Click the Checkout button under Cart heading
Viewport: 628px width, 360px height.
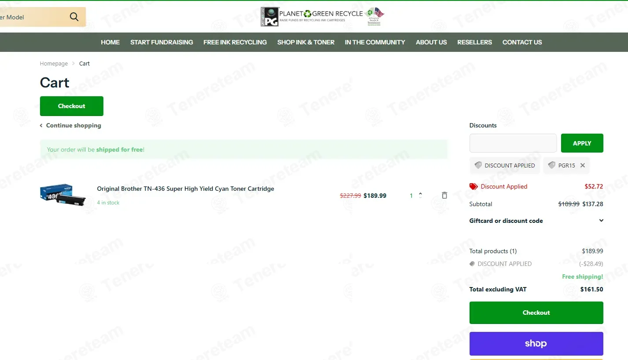[72, 106]
